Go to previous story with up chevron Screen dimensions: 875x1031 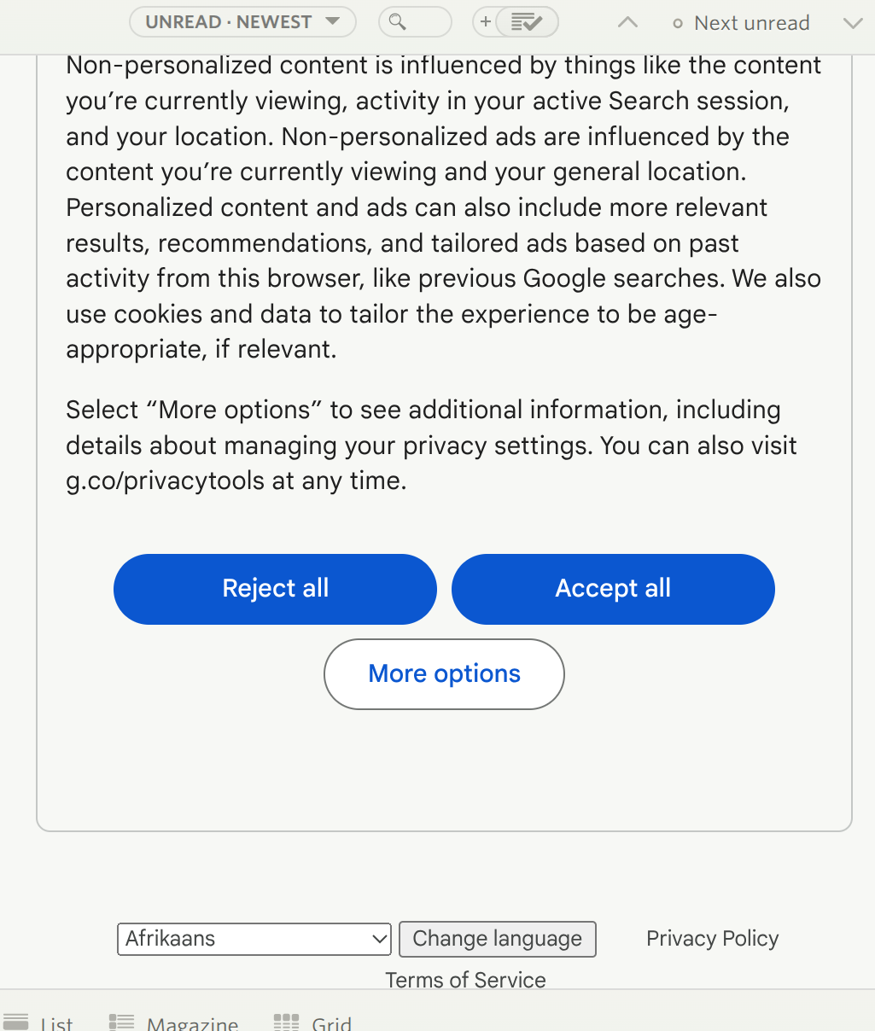tap(627, 23)
